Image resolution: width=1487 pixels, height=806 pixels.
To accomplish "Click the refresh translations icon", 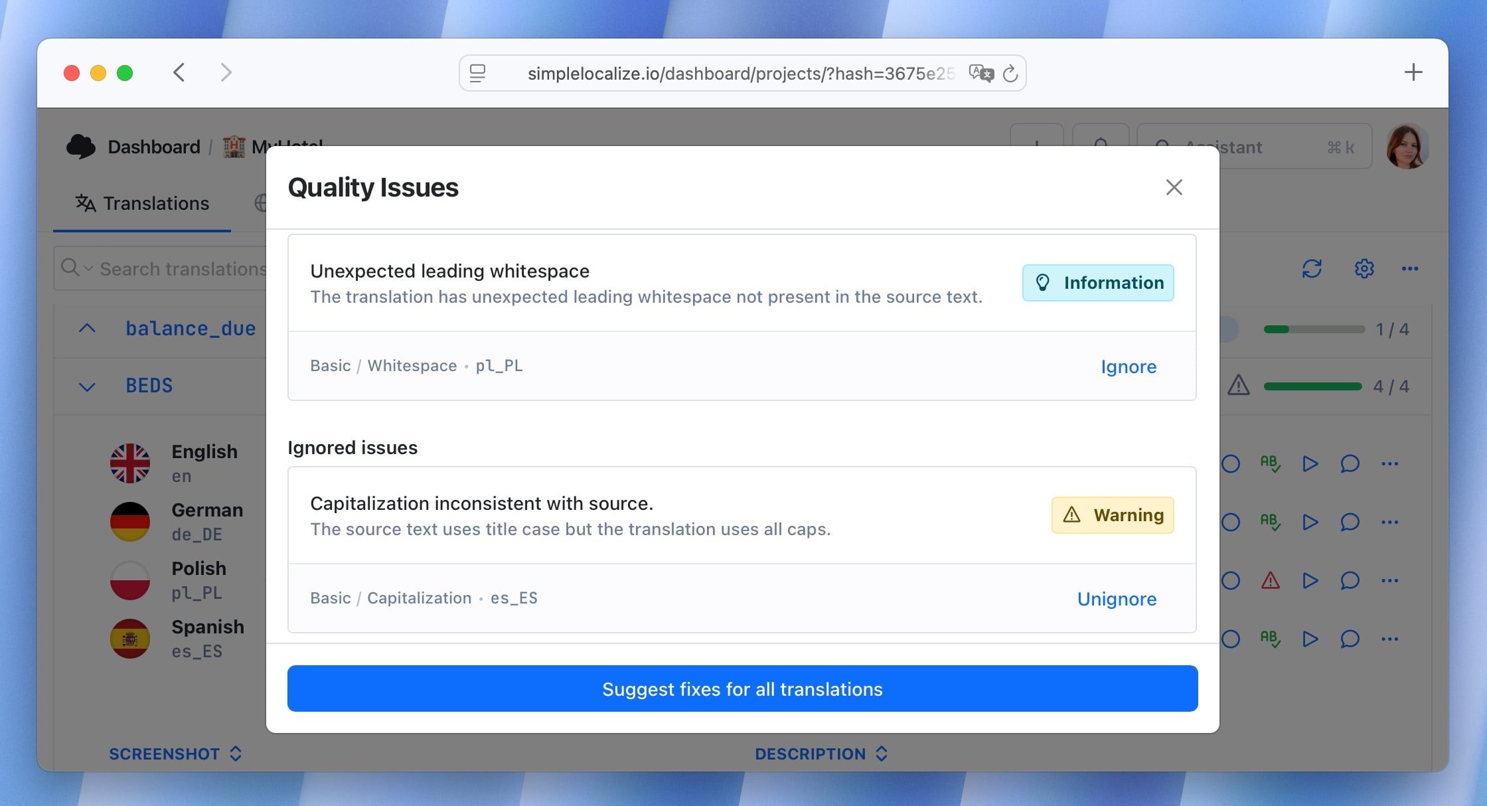I will [1312, 268].
